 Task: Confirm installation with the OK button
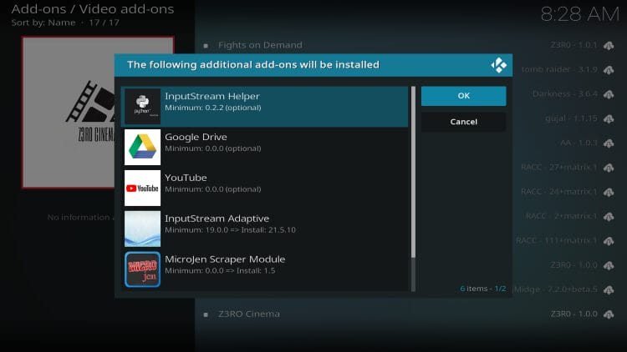(x=463, y=96)
